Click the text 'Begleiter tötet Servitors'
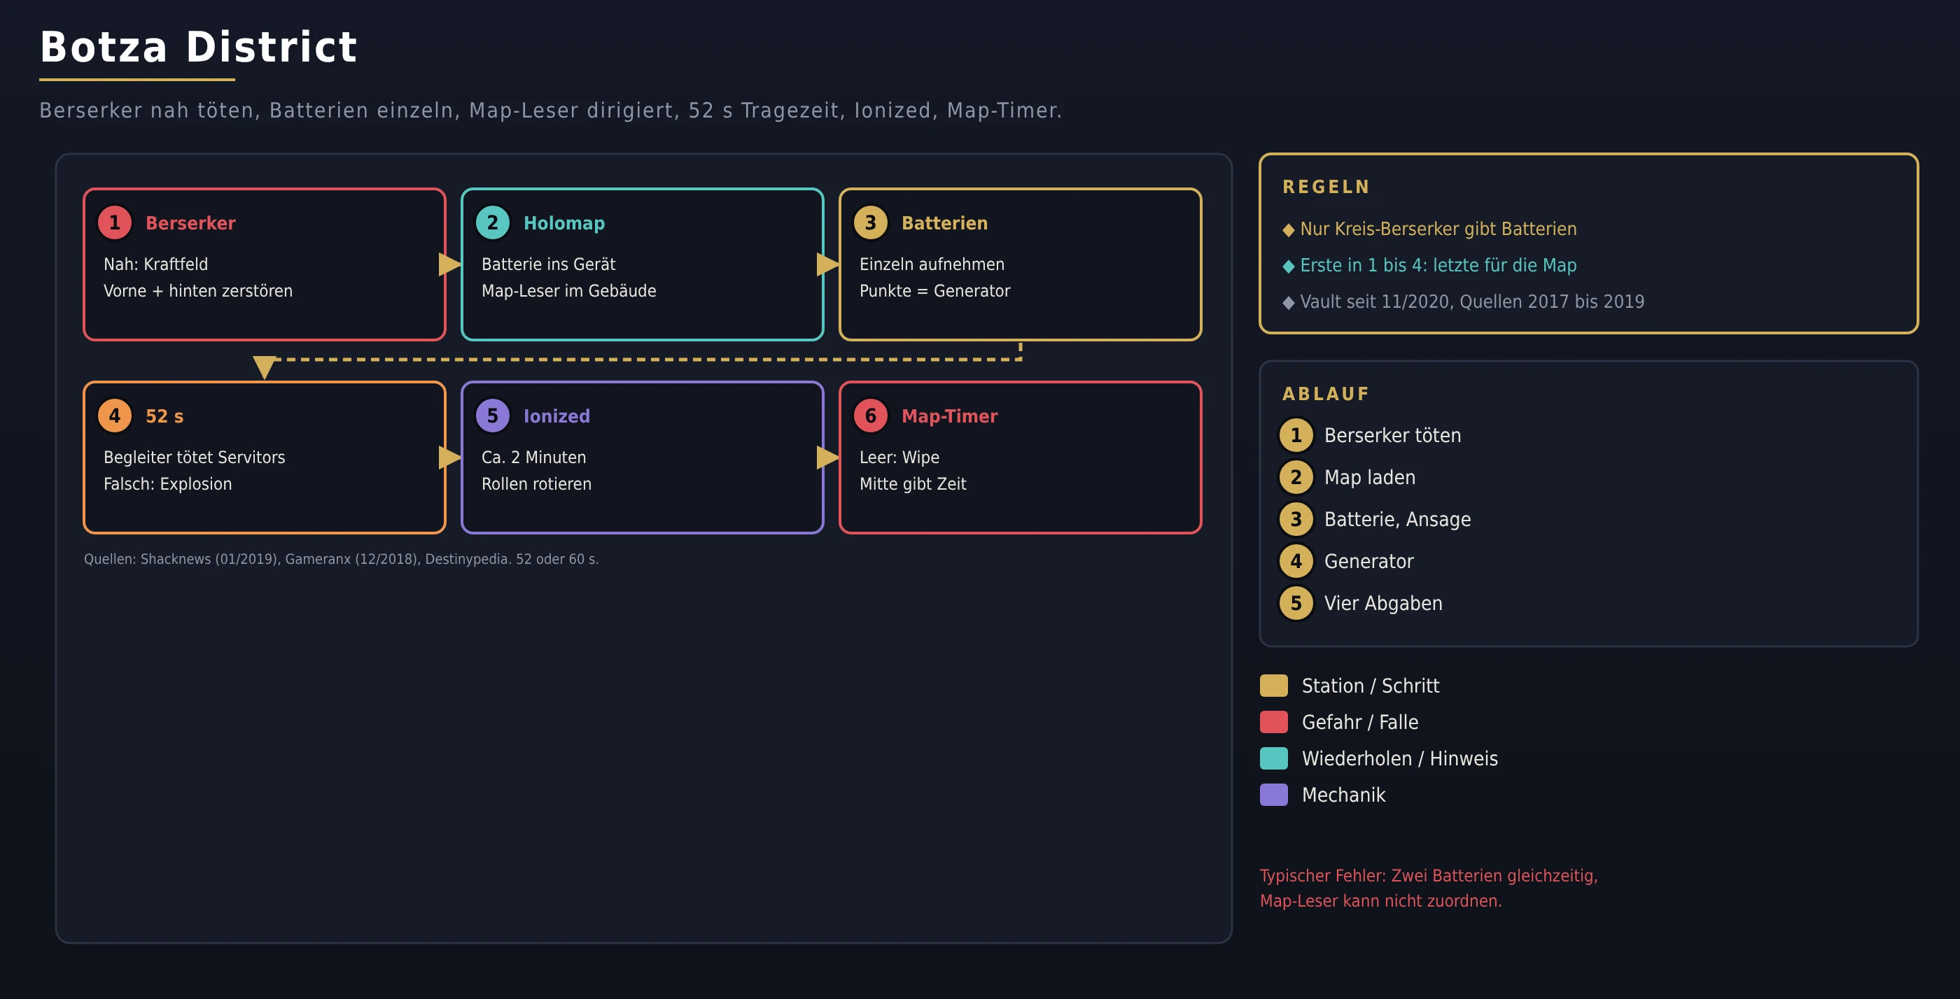 click(x=194, y=458)
